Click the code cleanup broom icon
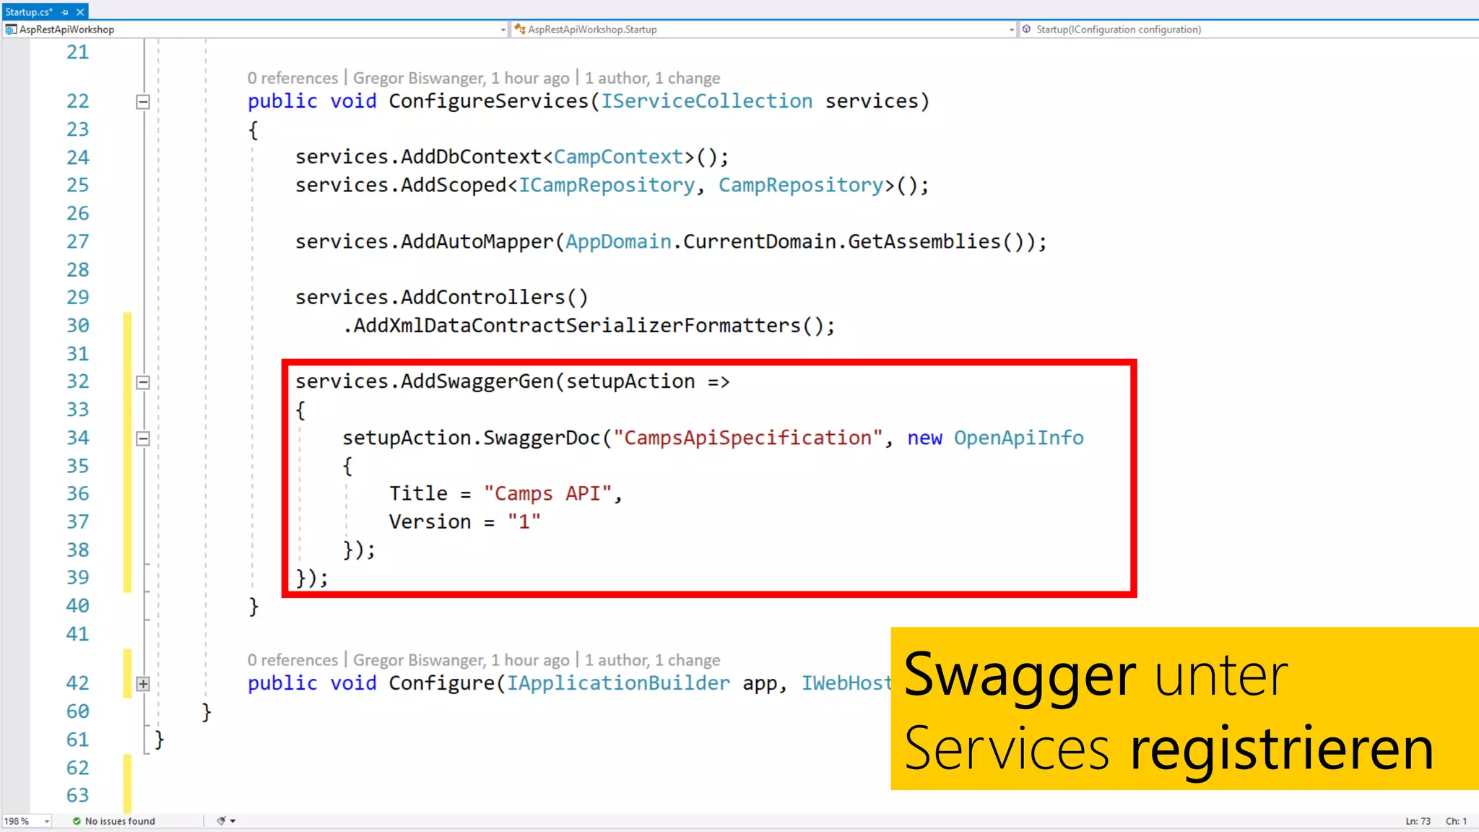Viewport: 1479px width, 832px height. tap(222, 821)
